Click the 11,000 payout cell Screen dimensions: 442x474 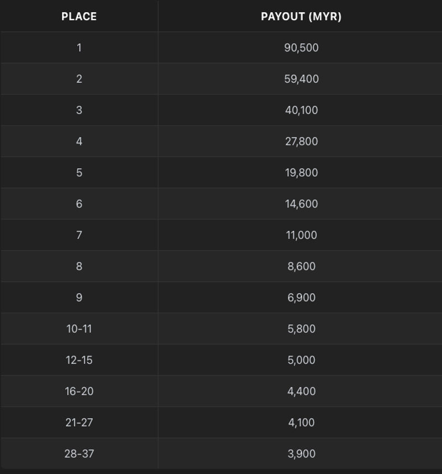tap(301, 235)
